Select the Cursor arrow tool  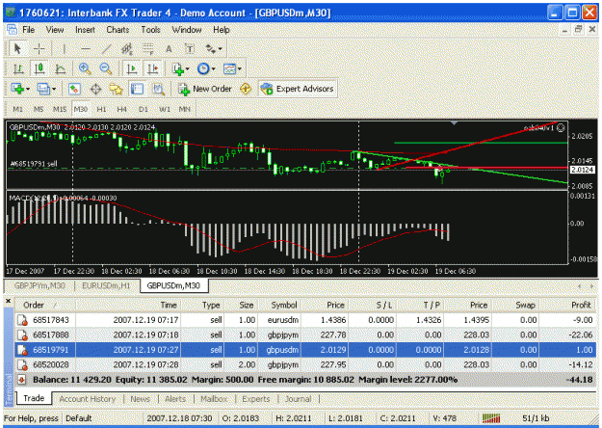coord(17,49)
